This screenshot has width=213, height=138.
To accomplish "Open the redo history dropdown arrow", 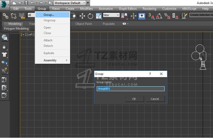I will (x=46, y=3).
